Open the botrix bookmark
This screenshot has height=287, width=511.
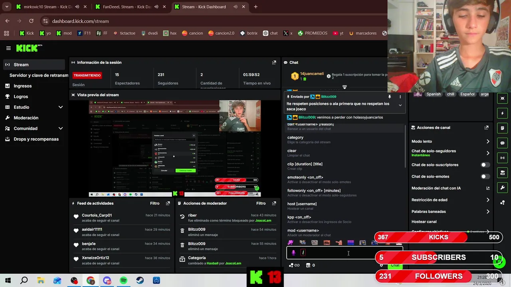click(x=248, y=33)
